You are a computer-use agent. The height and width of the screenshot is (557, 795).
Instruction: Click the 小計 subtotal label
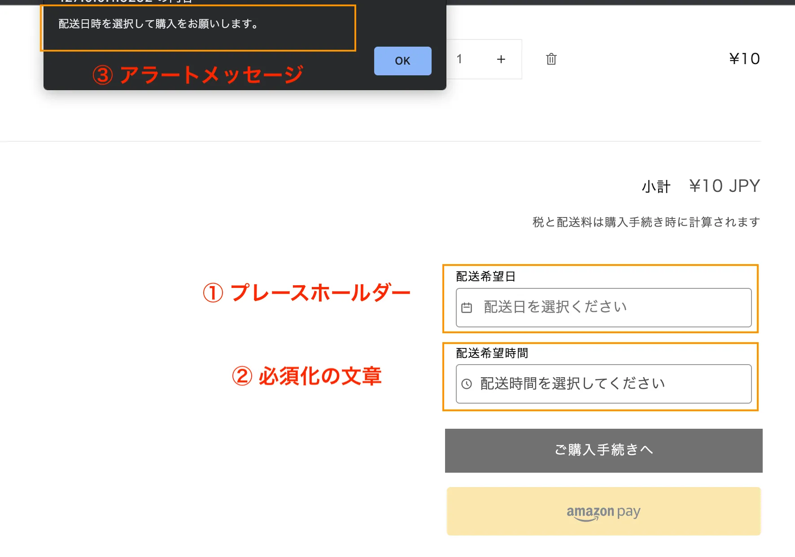coord(656,187)
